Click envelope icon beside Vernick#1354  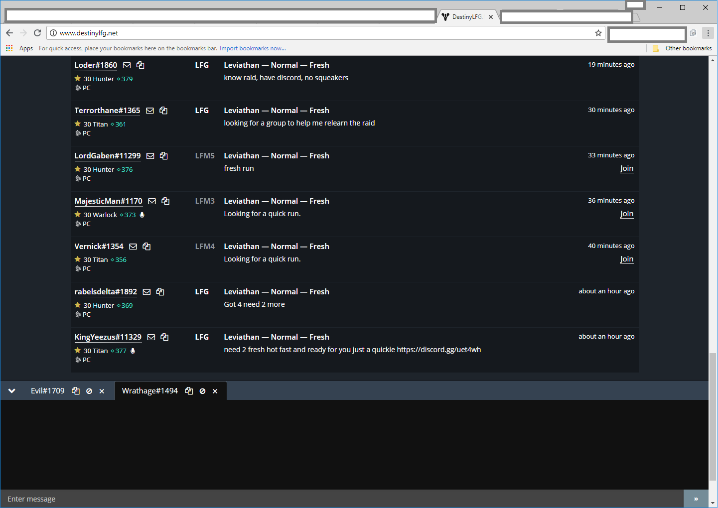point(133,247)
